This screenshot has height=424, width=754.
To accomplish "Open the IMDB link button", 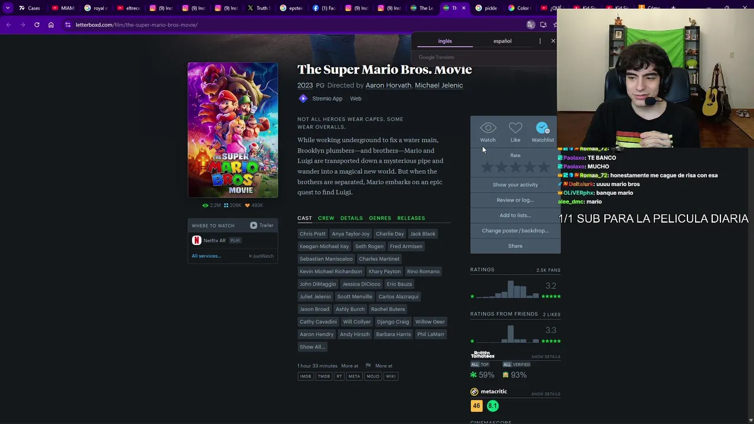I will click(x=305, y=376).
